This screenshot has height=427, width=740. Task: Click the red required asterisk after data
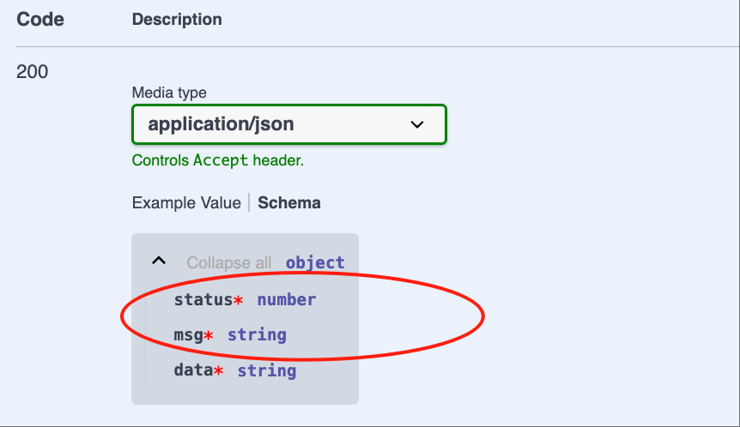[218, 371]
